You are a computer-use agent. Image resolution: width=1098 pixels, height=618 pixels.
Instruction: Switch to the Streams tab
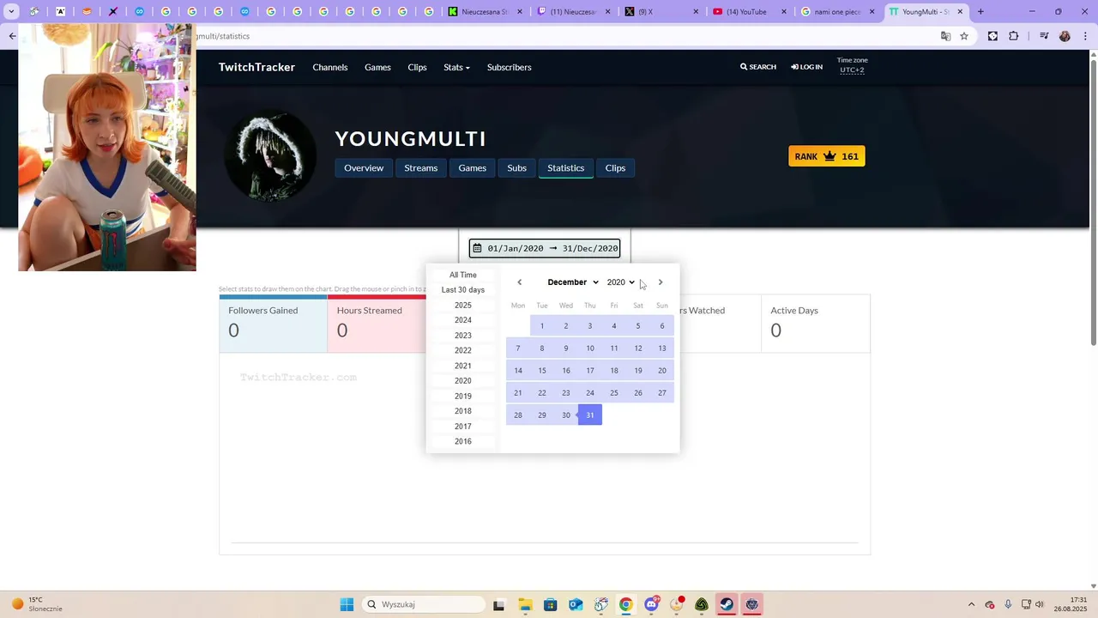click(x=421, y=167)
